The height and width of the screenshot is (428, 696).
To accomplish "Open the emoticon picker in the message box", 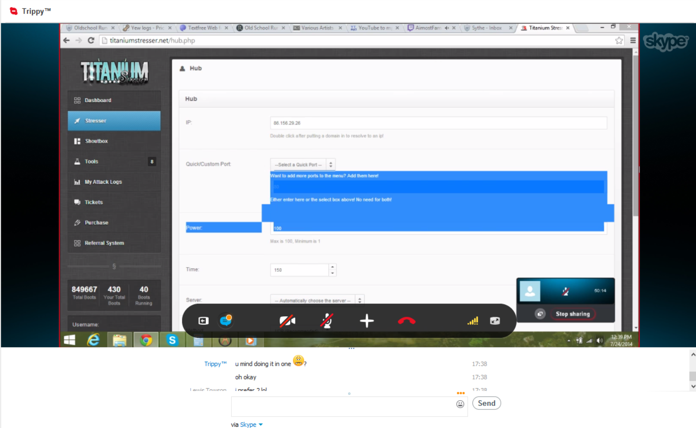I will pyautogui.click(x=460, y=404).
